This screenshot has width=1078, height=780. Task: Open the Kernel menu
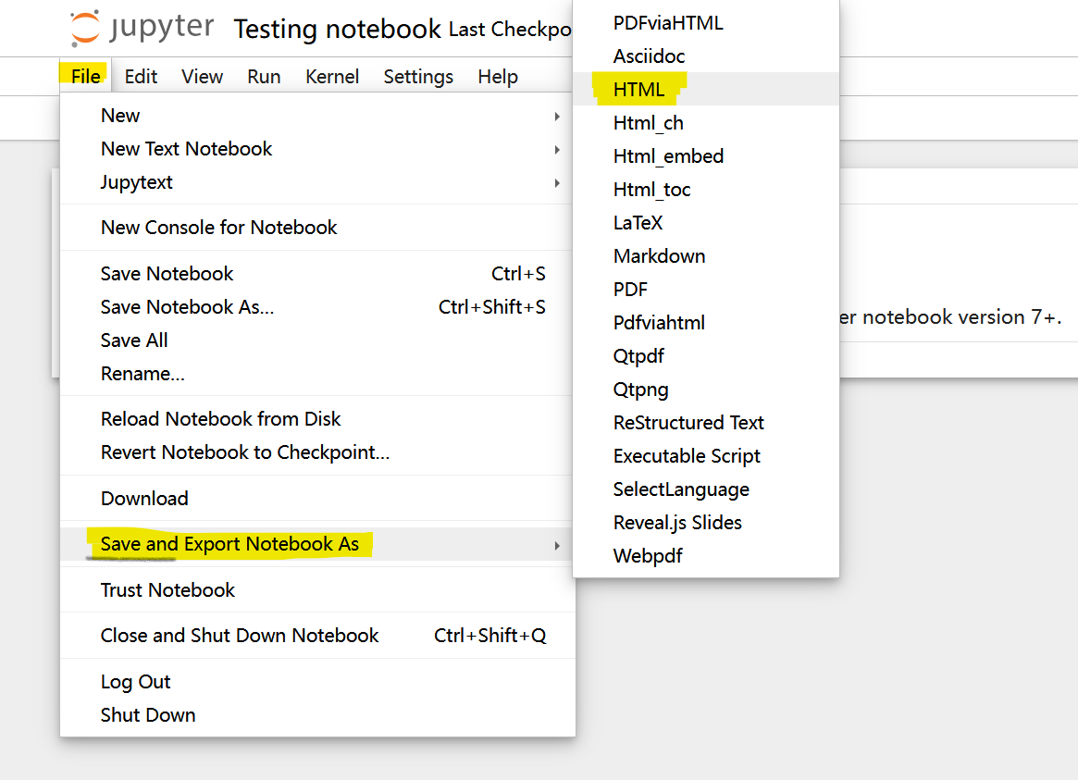click(332, 76)
